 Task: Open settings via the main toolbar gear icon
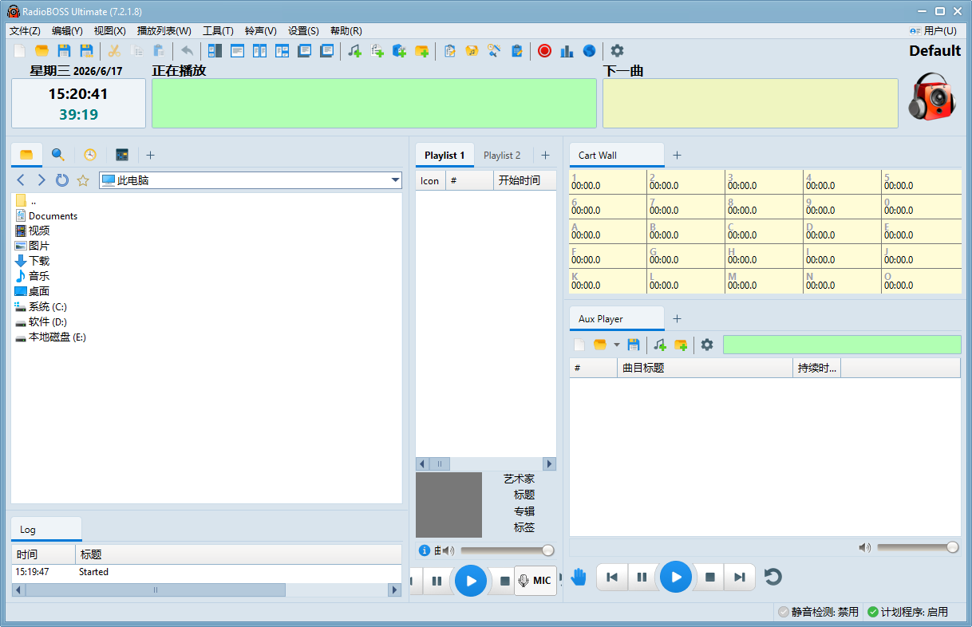pos(617,51)
